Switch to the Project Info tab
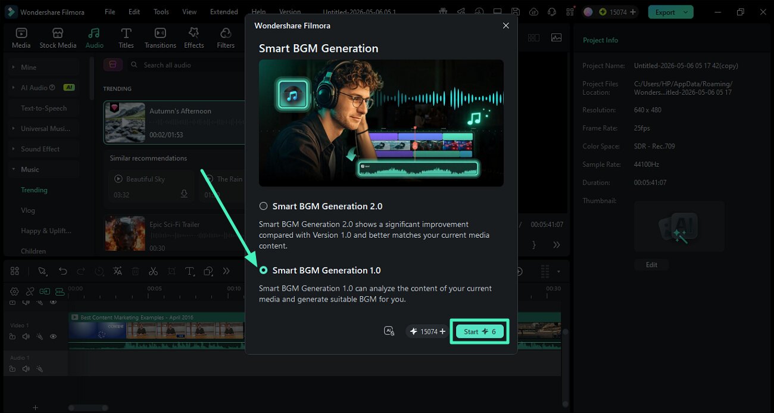The height and width of the screenshot is (413, 774). click(x=600, y=40)
